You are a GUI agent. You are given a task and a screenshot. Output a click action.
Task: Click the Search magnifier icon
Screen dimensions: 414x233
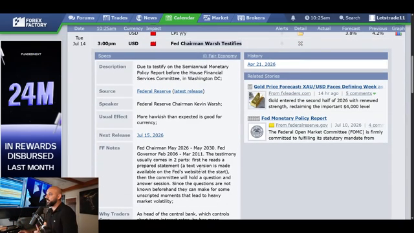[342, 17]
